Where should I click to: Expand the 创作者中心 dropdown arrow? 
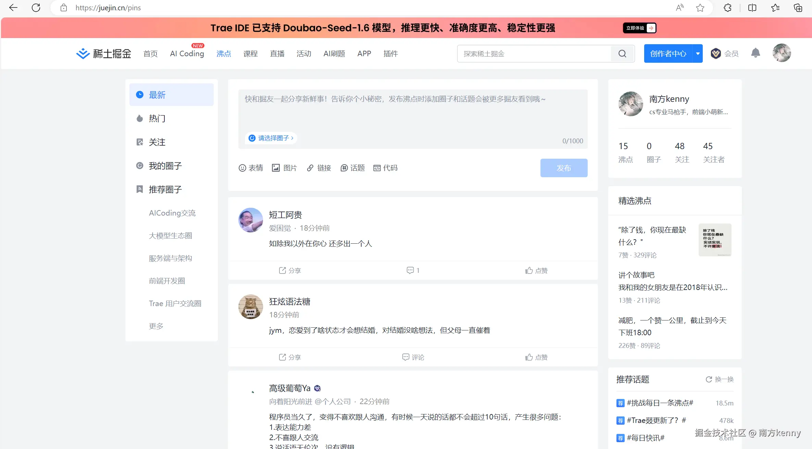(x=697, y=53)
